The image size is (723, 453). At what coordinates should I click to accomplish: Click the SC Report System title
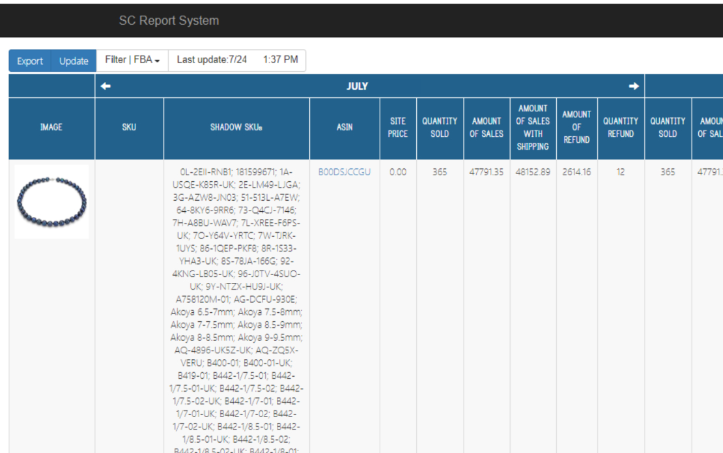click(169, 21)
